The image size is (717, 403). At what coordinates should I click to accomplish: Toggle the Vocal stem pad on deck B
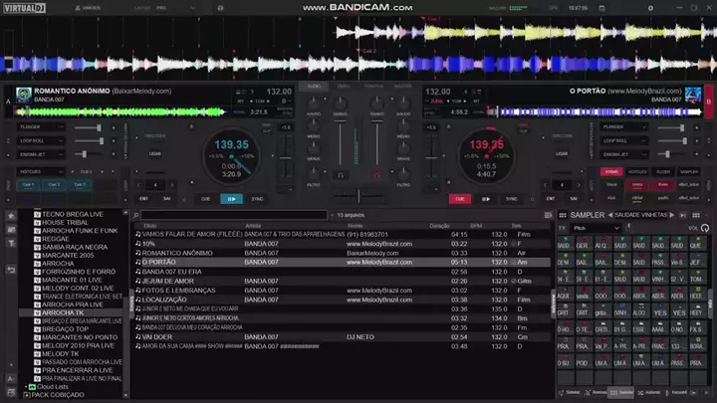pyautogui.click(x=611, y=184)
